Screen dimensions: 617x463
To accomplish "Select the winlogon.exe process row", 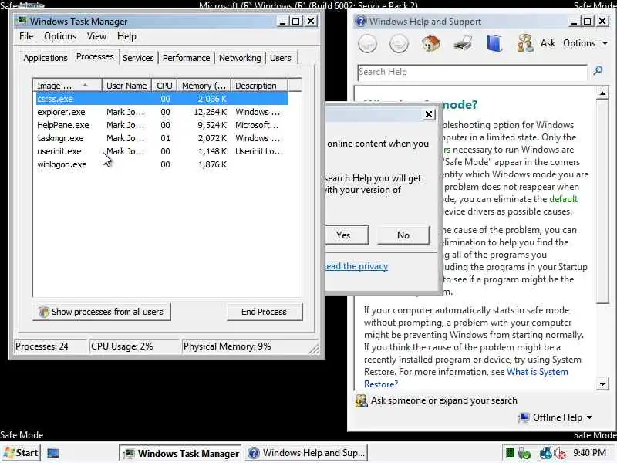I will pos(162,164).
